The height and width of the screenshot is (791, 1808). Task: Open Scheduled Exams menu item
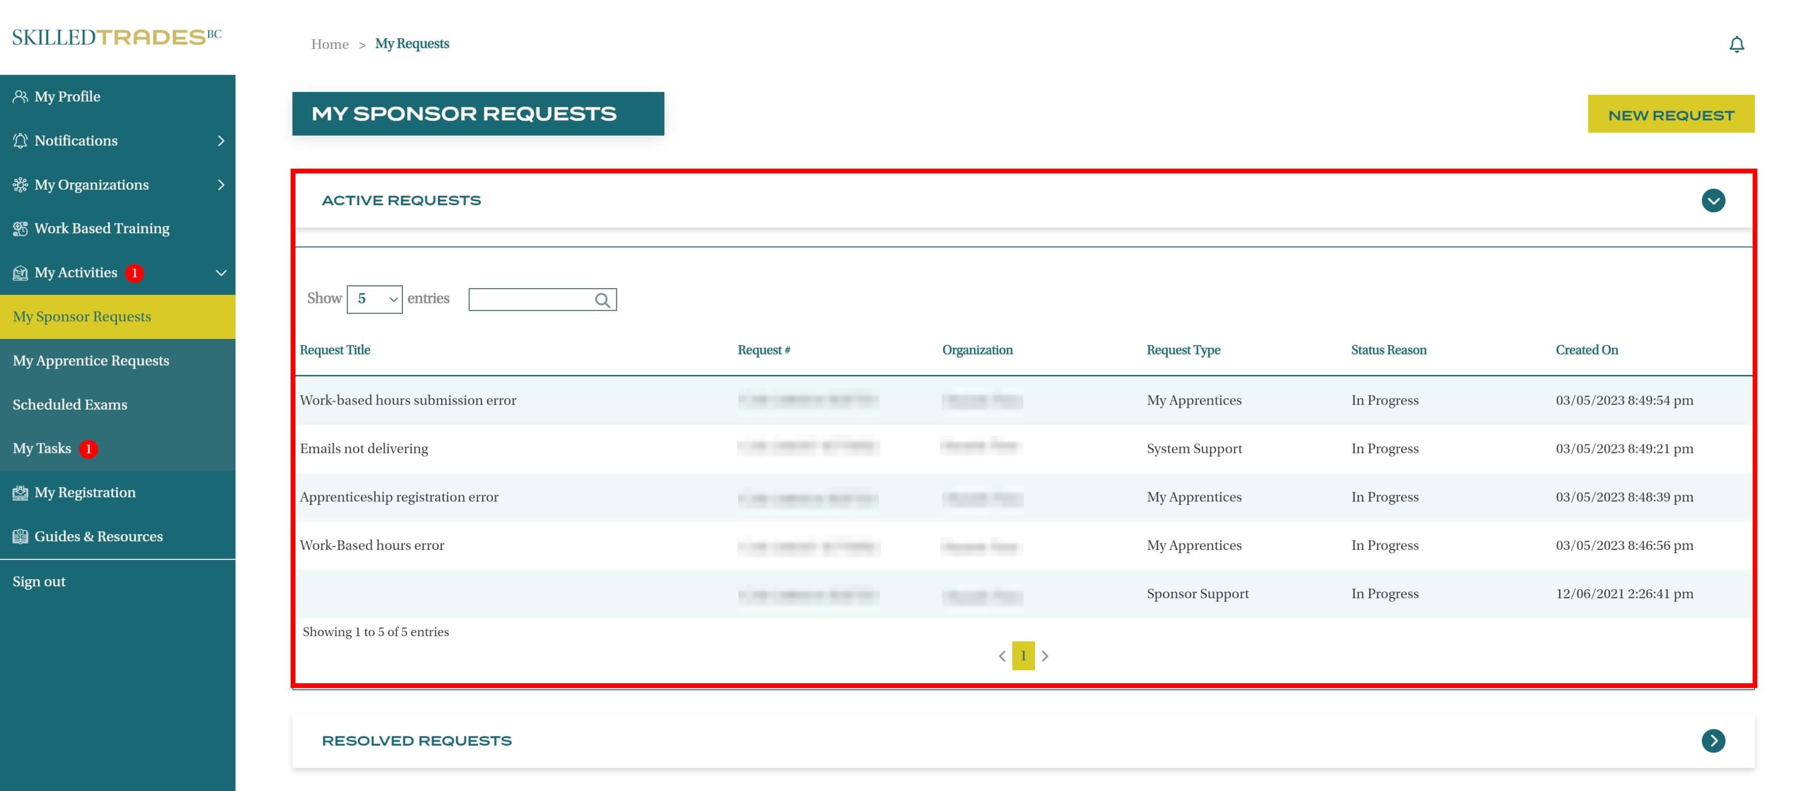70,405
